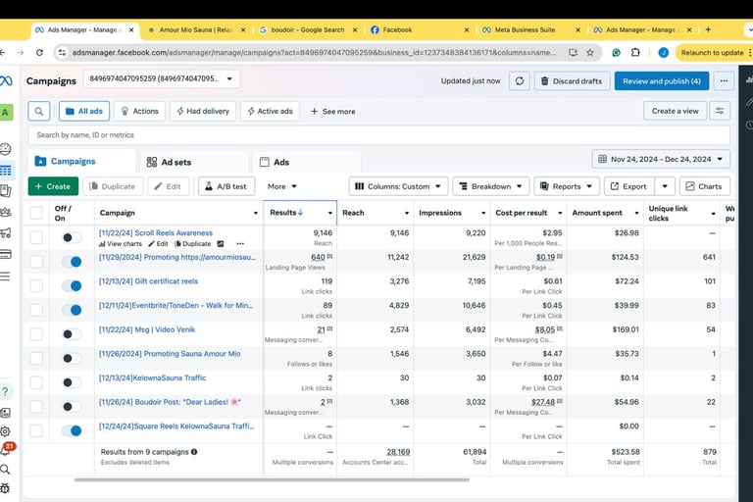Click the account overview smiley icon in the sidebar

pos(6,149)
